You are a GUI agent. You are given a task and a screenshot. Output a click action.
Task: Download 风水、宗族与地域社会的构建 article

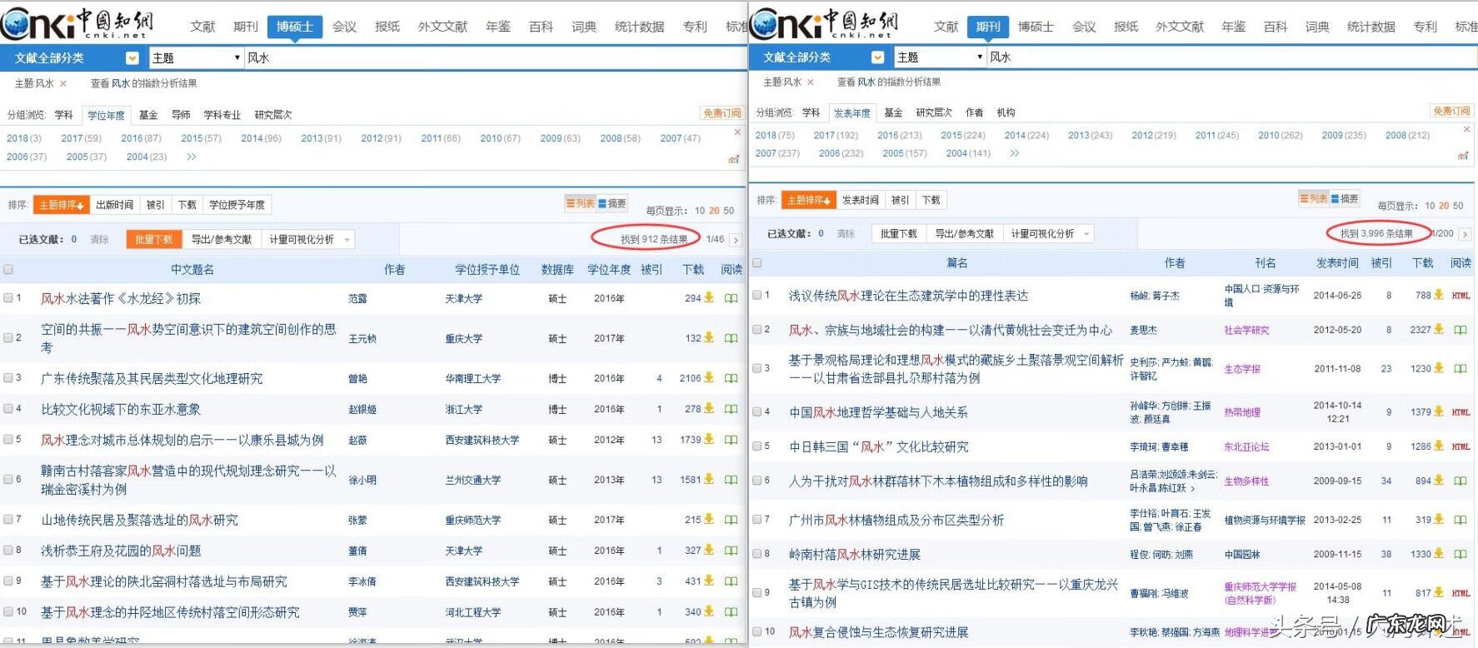click(1439, 329)
